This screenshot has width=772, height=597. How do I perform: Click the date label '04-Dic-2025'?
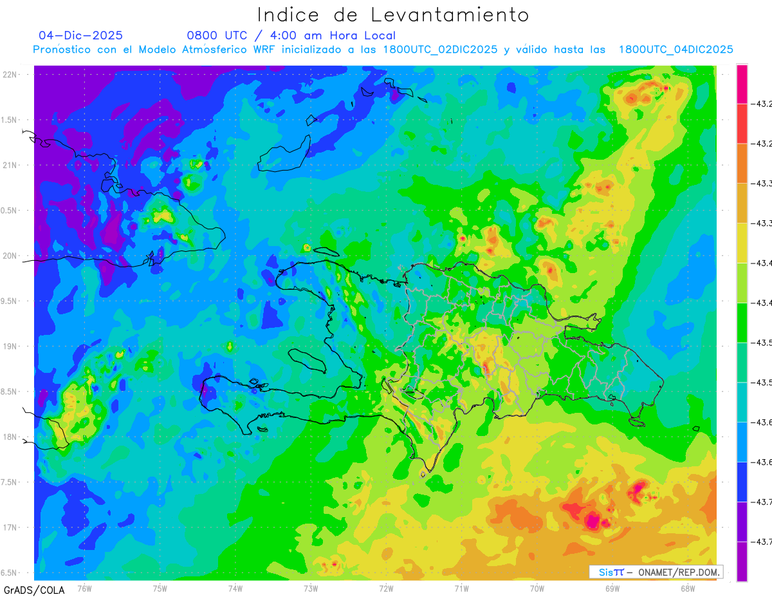pos(80,35)
